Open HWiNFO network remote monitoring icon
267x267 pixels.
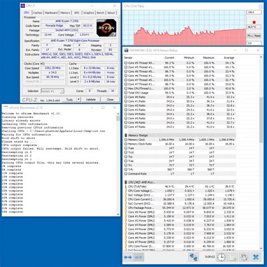click(x=193, y=257)
